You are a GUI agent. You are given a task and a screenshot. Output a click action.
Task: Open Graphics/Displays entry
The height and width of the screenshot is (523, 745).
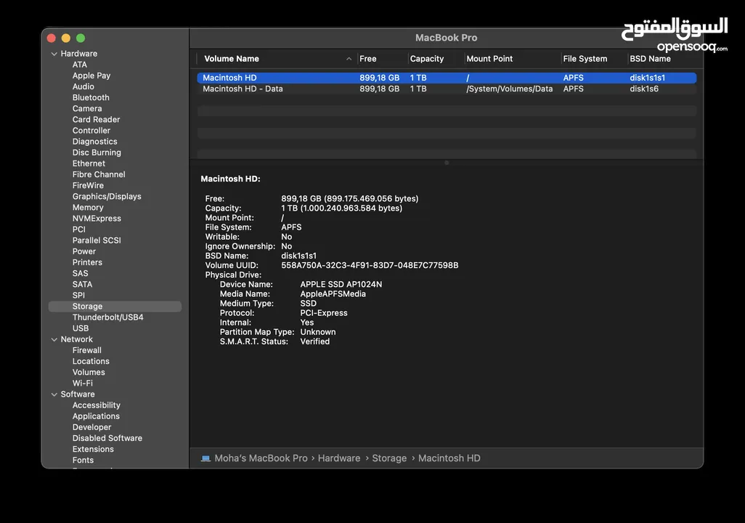107,196
